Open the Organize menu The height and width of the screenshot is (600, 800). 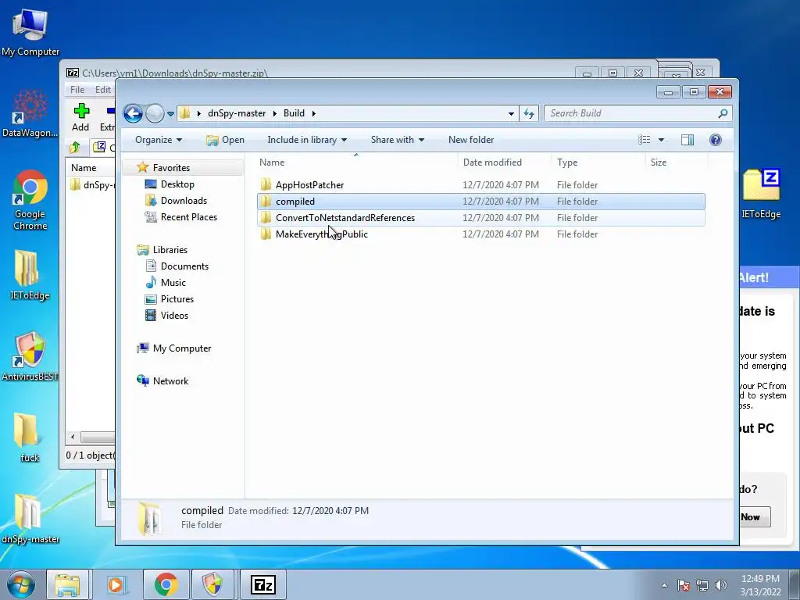coord(158,140)
